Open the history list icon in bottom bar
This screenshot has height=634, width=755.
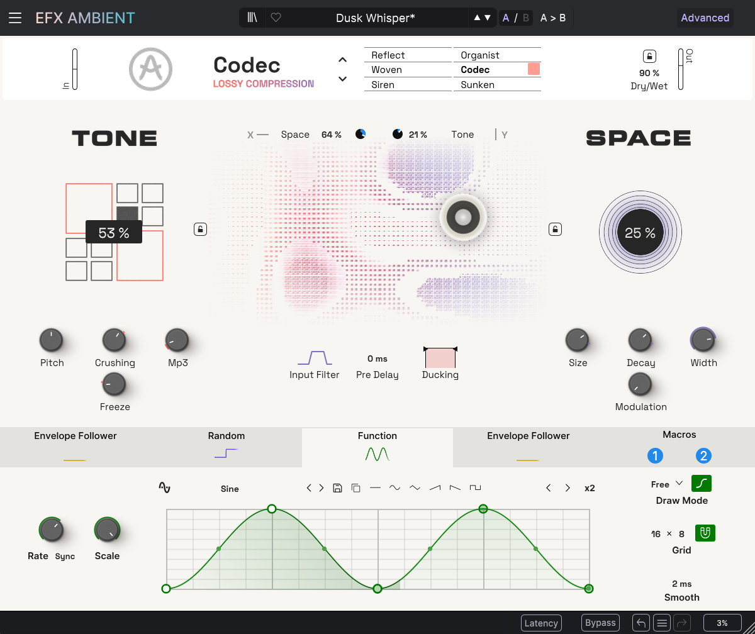click(661, 623)
